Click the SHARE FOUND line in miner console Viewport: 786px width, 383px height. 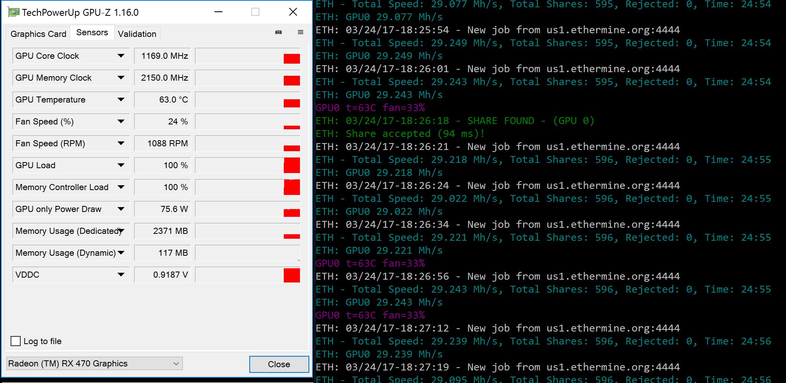(455, 121)
